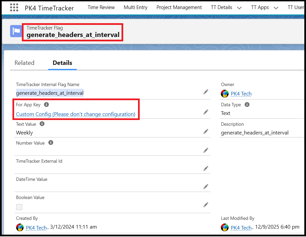Open the TT Details nav item

[x=222, y=7]
